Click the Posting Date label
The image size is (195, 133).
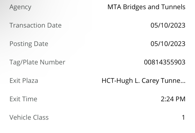click(29, 44)
